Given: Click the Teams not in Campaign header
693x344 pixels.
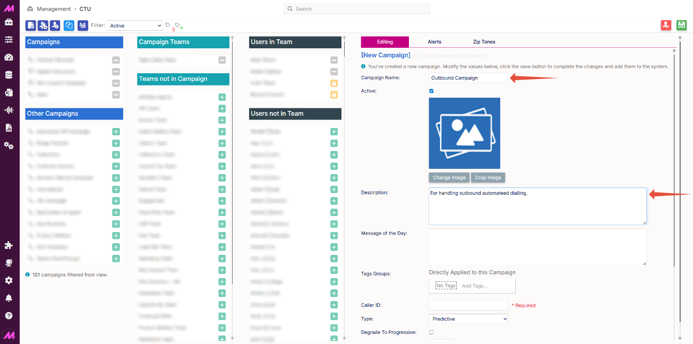Looking at the screenshot, I should coord(183,79).
